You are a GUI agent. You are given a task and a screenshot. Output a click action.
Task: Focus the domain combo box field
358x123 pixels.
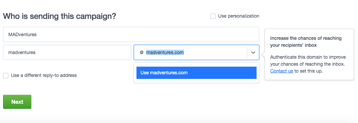[197, 52]
